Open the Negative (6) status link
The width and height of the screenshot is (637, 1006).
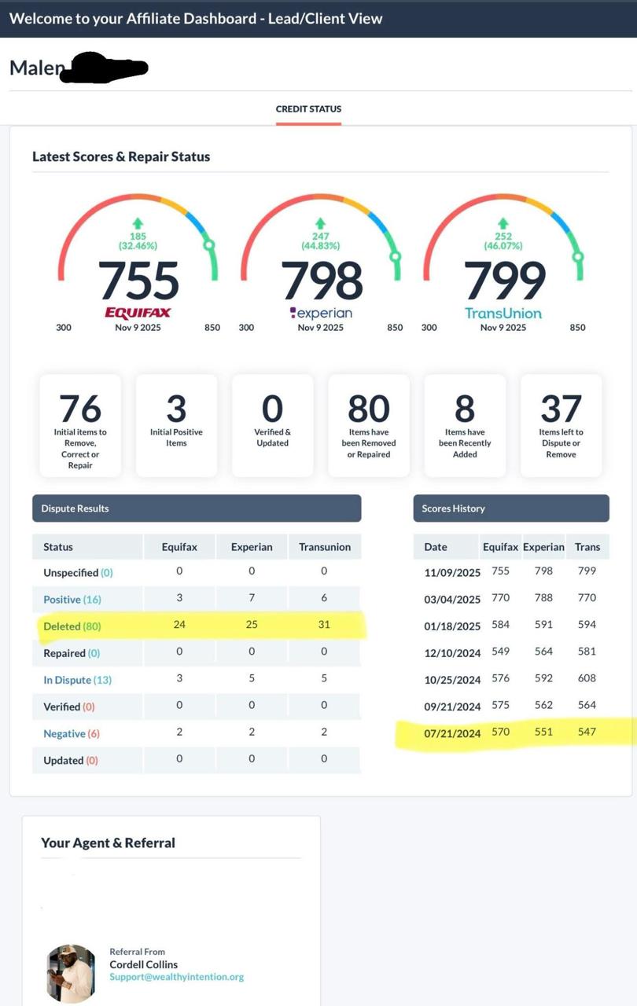tap(71, 733)
